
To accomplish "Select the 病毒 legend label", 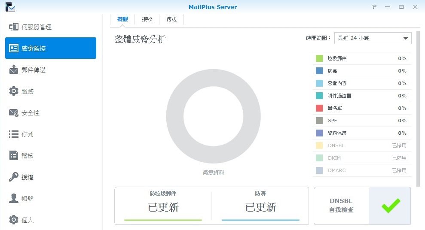I will 332,71.
